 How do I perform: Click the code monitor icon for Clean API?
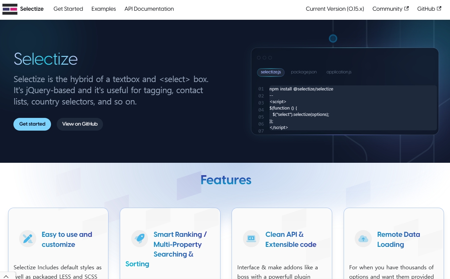[251, 238]
